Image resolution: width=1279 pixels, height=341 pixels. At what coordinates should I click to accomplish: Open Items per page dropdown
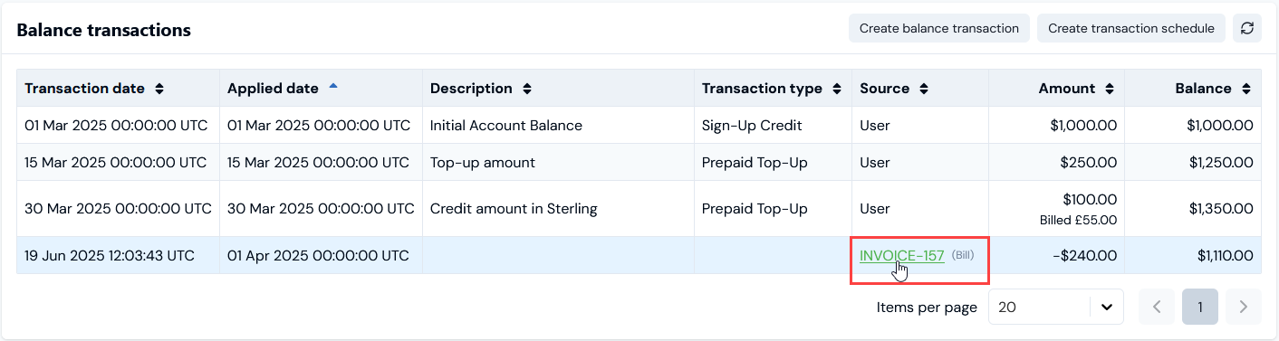[x=1055, y=307]
